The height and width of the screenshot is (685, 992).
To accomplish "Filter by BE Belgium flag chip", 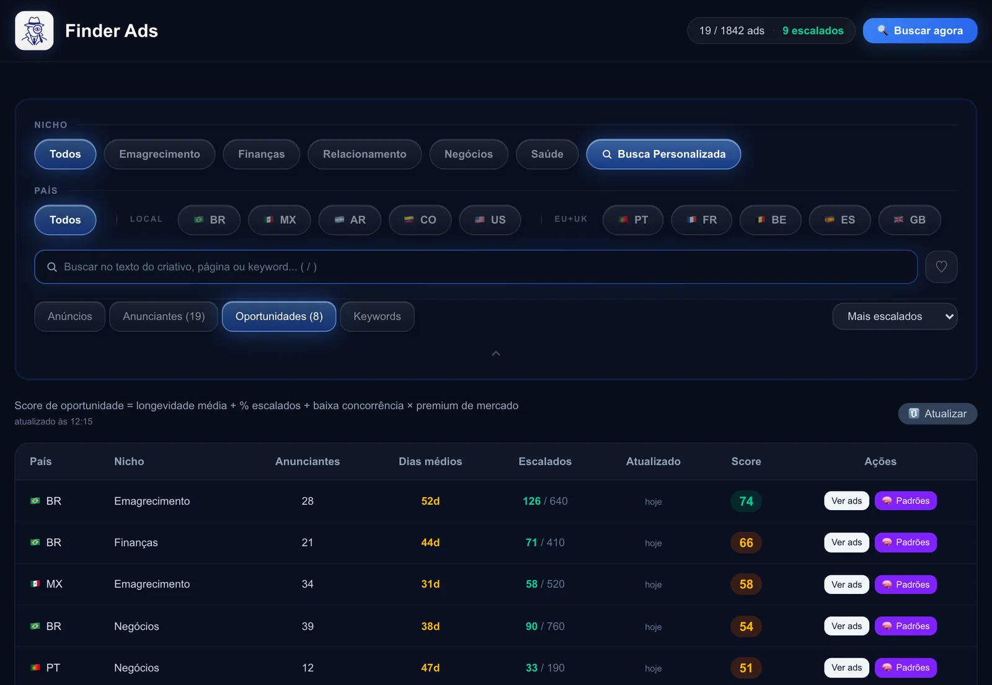I will pos(771,219).
